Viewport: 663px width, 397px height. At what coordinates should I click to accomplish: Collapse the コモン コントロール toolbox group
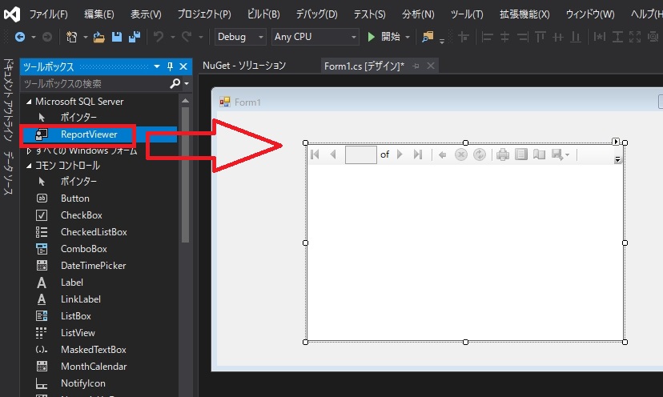29,166
